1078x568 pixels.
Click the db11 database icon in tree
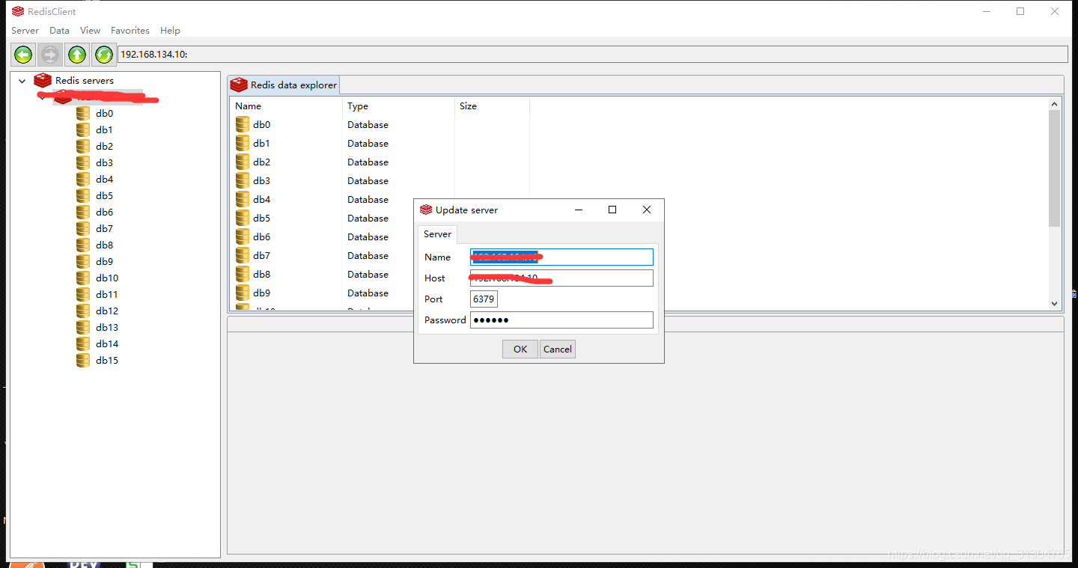(83, 294)
